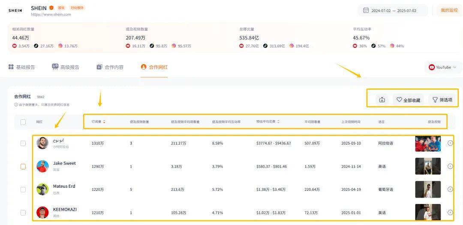Viewport: 463px width, 225px height.
Task: Click the SHEIN brand logo
Action: click(x=15, y=11)
